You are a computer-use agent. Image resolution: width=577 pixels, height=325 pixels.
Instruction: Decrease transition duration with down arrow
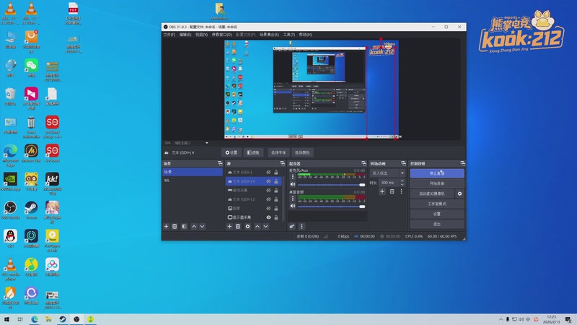pos(402,184)
